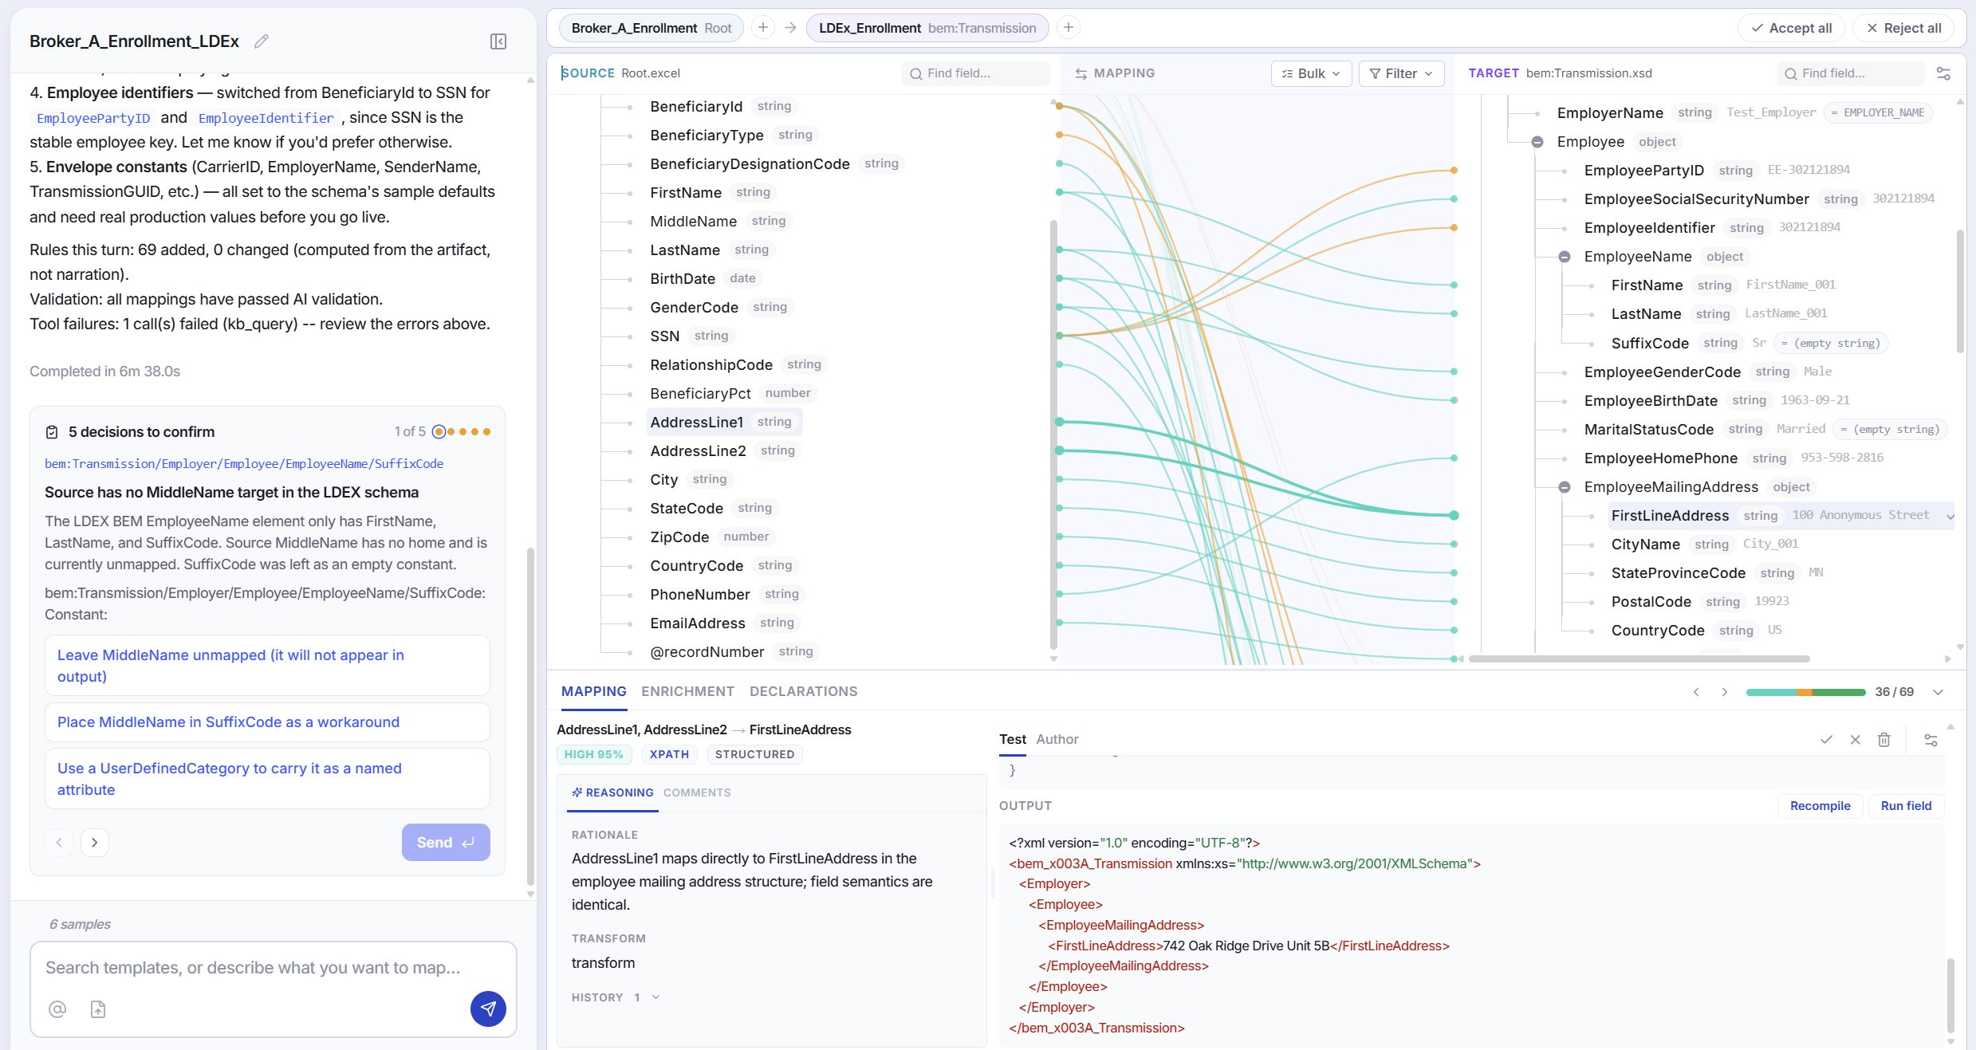Reject current mapping with X icon
Screen dimensions: 1976x1050
point(1855,740)
